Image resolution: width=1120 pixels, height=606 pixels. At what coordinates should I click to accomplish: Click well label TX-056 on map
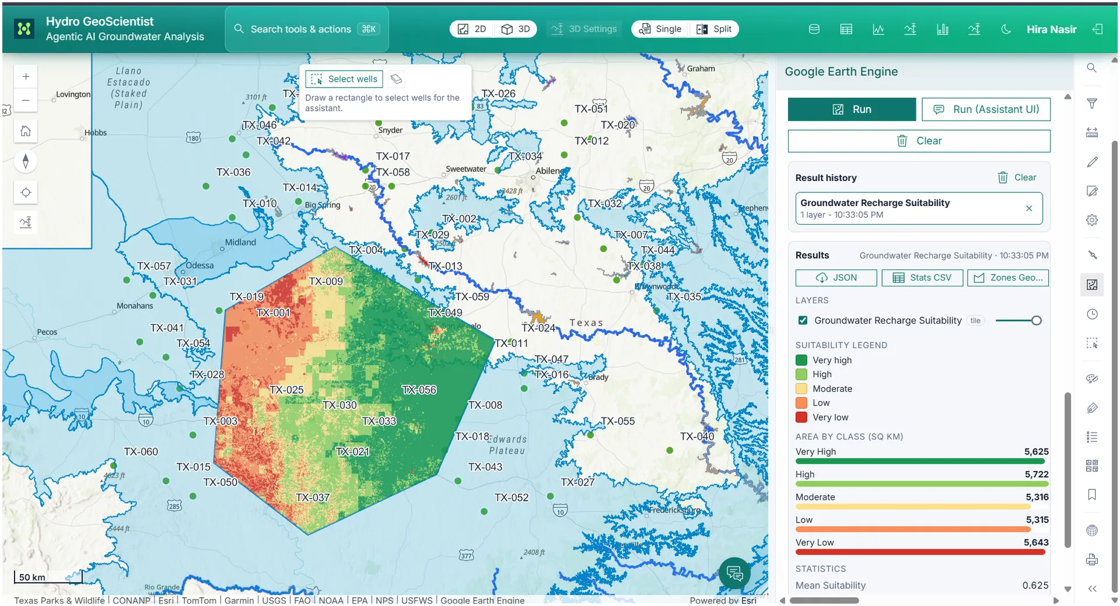[x=419, y=390]
